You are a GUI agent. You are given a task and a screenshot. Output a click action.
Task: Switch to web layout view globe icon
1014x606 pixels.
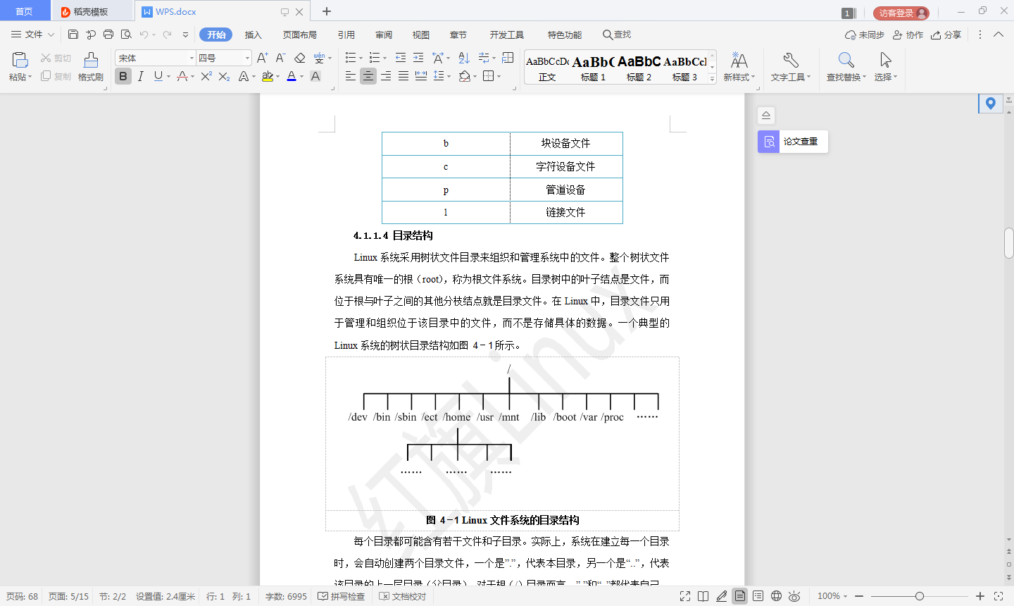776,596
